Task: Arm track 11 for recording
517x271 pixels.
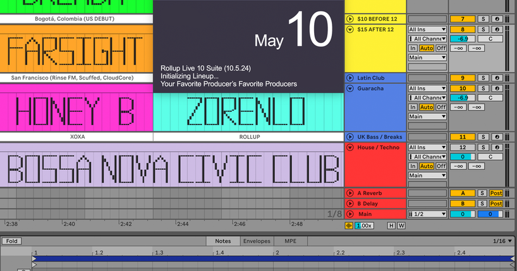Action: tap(497, 137)
